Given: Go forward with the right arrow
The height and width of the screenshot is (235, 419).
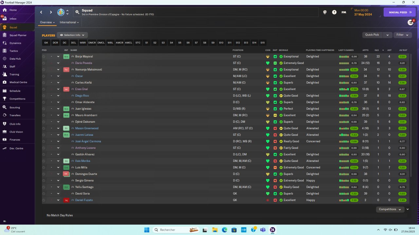Looking at the screenshot, I should pyautogui.click(x=51, y=12).
